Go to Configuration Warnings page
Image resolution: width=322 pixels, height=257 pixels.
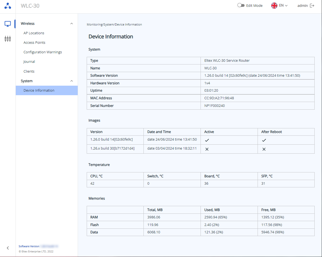[x=43, y=52]
